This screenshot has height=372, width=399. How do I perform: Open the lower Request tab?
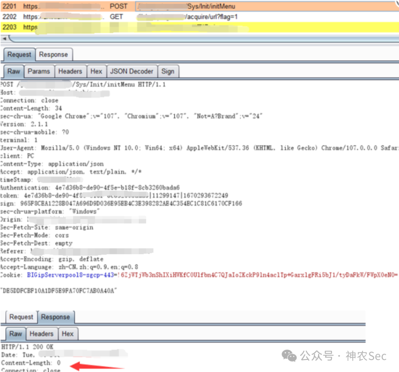21,317
